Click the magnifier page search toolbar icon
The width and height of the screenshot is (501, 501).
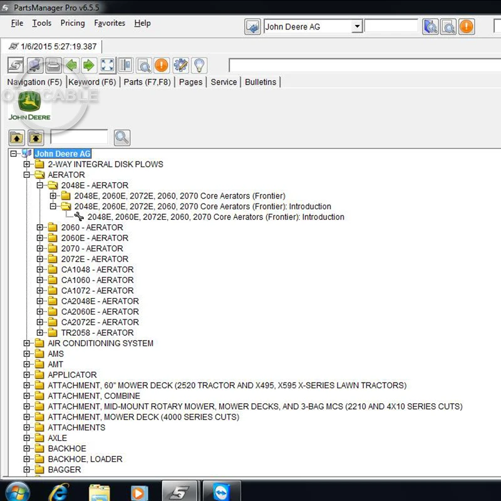(144, 66)
